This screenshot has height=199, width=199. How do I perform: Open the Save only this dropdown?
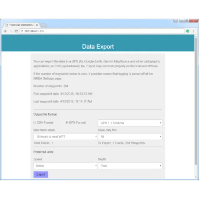coord(130,137)
